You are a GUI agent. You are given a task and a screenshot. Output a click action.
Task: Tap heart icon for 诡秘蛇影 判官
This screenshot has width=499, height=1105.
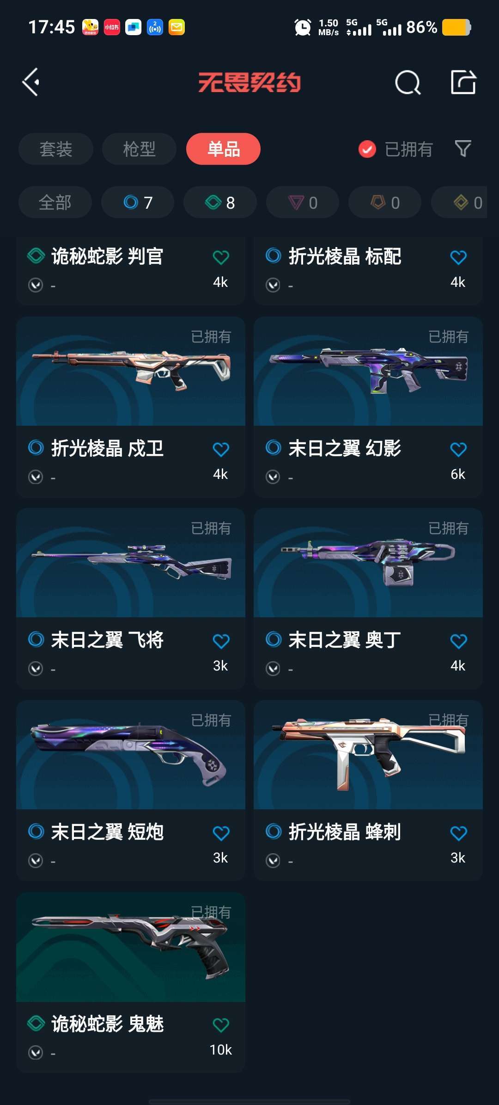[221, 257]
